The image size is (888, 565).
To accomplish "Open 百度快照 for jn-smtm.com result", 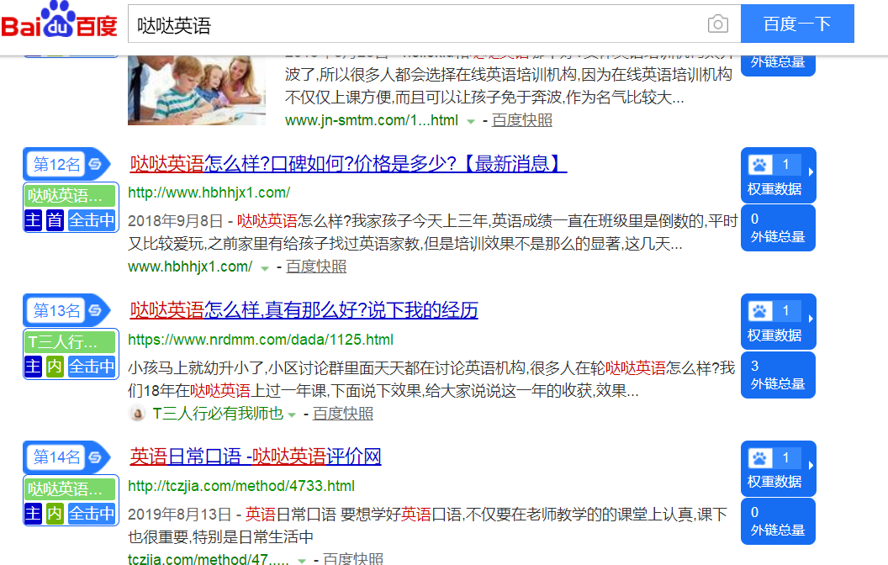I will click(x=521, y=120).
